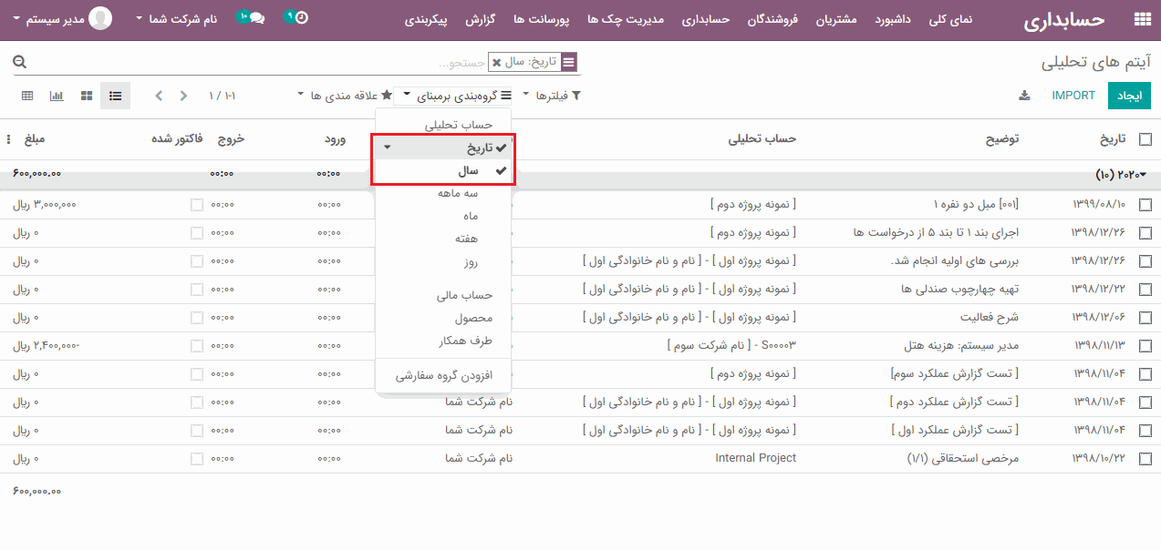
Task: Click the IMPORT button
Action: tap(1073, 96)
